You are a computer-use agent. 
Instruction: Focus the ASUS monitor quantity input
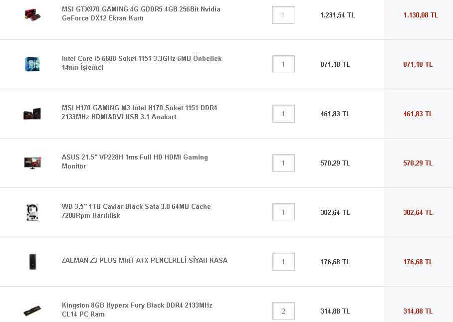(283, 163)
